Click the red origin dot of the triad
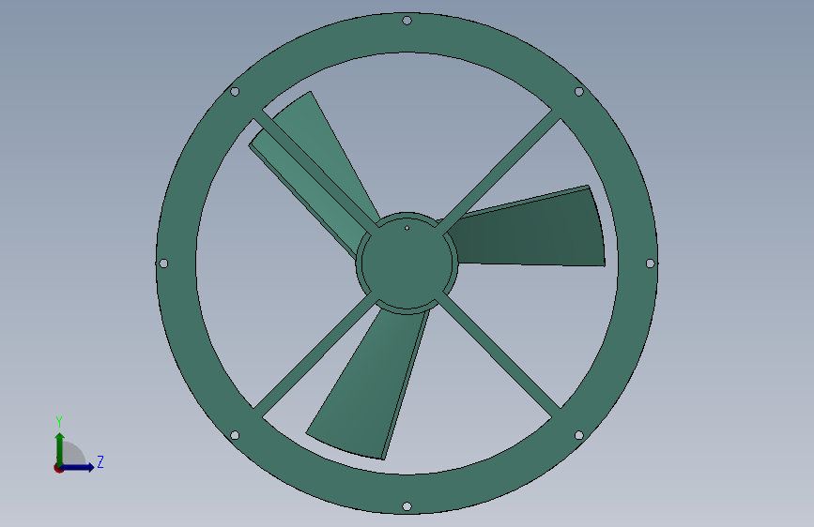Image resolution: width=814 pixels, height=527 pixels. point(58,468)
